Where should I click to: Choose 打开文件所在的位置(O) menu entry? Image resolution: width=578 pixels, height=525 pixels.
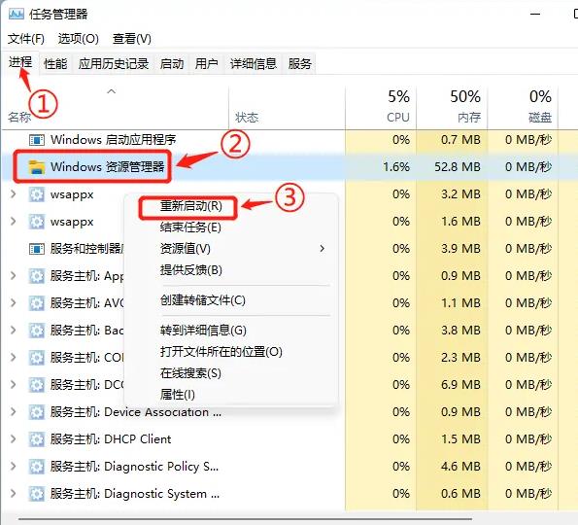pyautogui.click(x=221, y=352)
